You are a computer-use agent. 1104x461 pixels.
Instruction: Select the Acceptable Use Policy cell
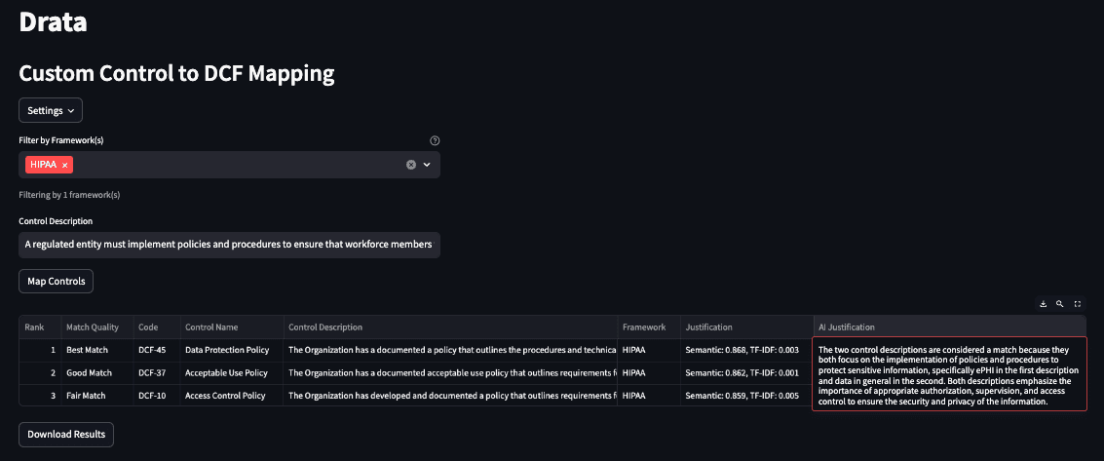232,372
